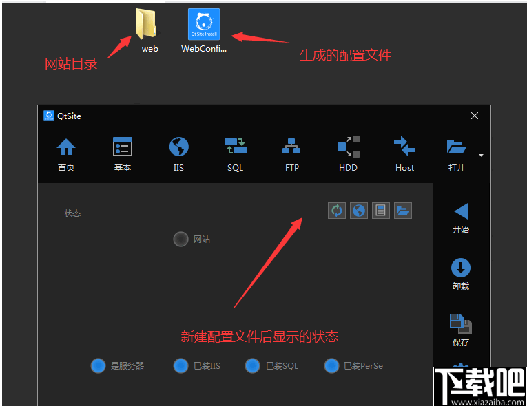
Task: Click the 开始 start button
Action: click(x=461, y=218)
